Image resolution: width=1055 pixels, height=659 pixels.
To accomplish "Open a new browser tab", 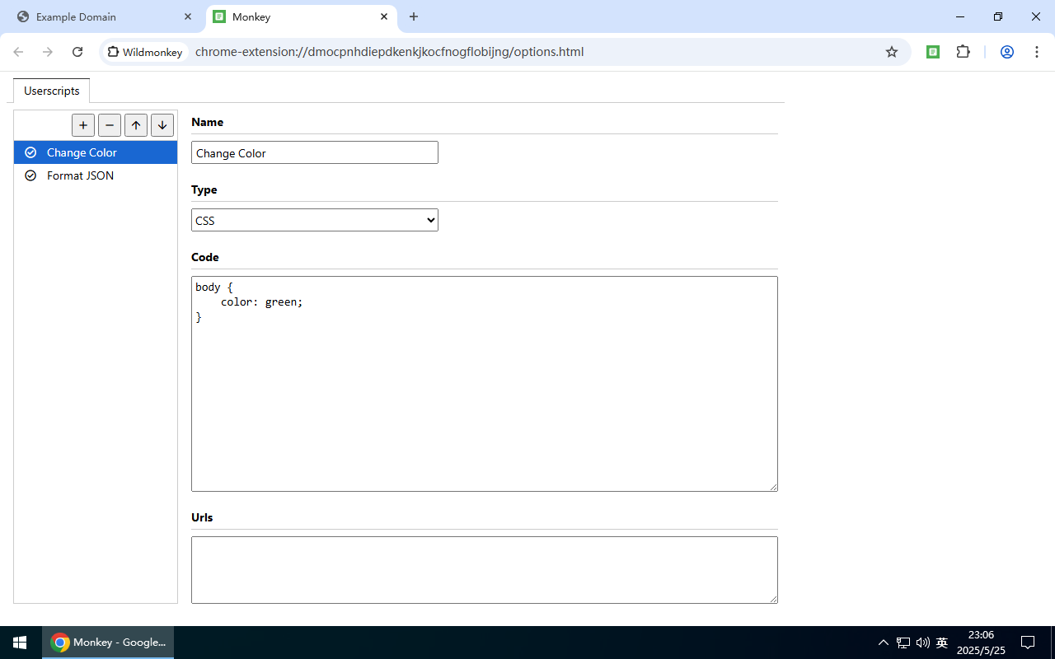I will coord(414,16).
